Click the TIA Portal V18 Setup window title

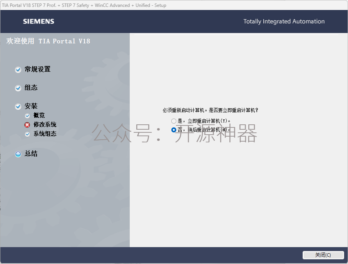tap(84, 5)
